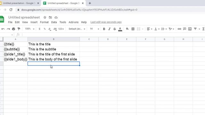Image resolution: width=205 pixels, height=115 pixels.
Task: Open the Tools menu
Action: tap(63, 22)
